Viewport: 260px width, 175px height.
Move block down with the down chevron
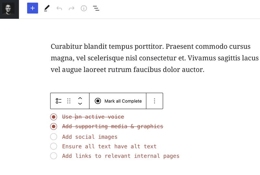80,104
